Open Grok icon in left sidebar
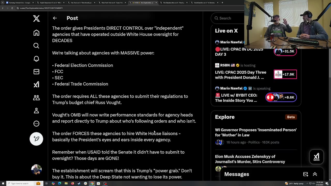 point(36,84)
